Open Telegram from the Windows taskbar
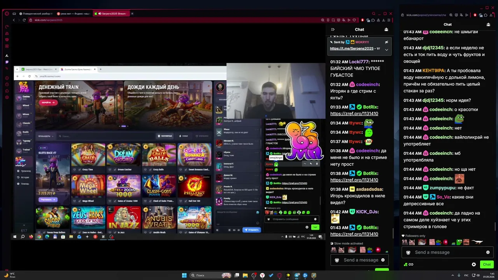 click(x=297, y=275)
